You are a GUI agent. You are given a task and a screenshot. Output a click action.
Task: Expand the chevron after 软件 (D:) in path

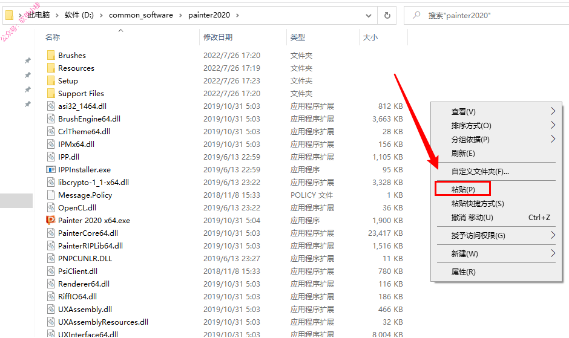click(x=101, y=15)
